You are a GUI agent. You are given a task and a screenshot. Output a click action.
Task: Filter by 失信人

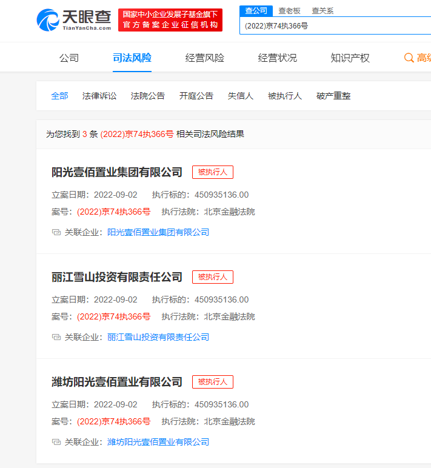(x=240, y=96)
